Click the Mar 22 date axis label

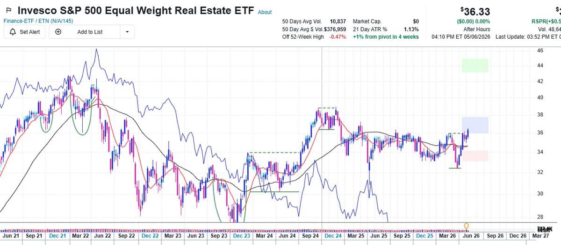point(80,236)
